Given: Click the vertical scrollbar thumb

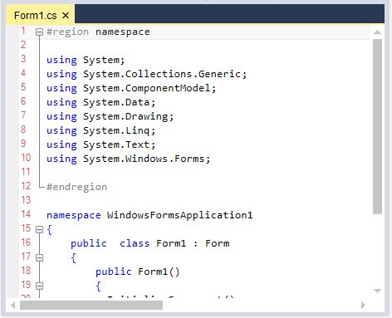Looking at the screenshot, I should pos(377,126).
